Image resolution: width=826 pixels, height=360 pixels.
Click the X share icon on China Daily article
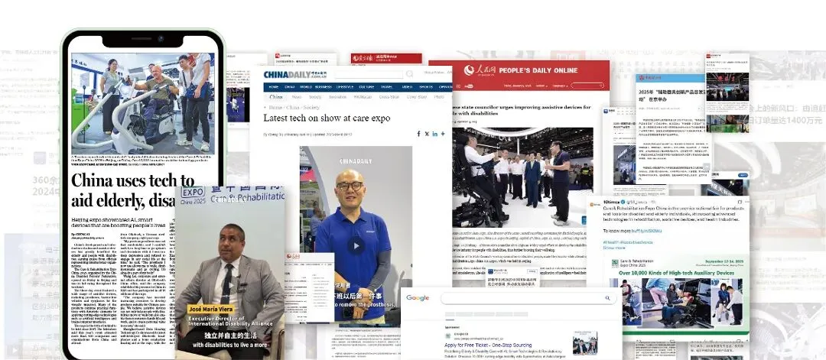point(427,134)
